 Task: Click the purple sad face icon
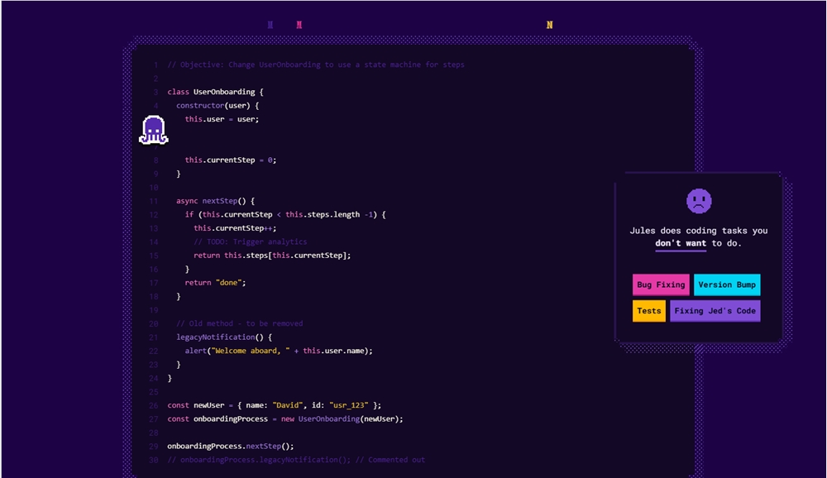(x=699, y=201)
